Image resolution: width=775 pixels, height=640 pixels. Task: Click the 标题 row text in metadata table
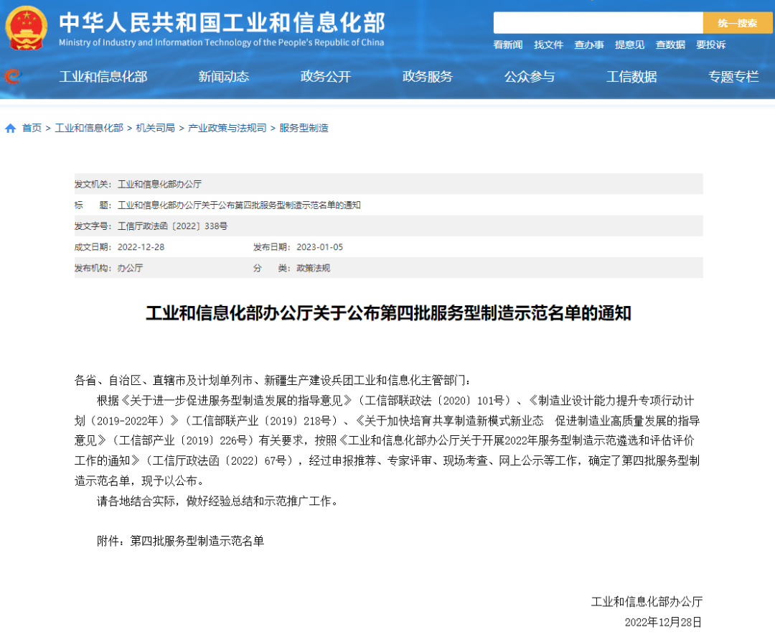(x=239, y=205)
